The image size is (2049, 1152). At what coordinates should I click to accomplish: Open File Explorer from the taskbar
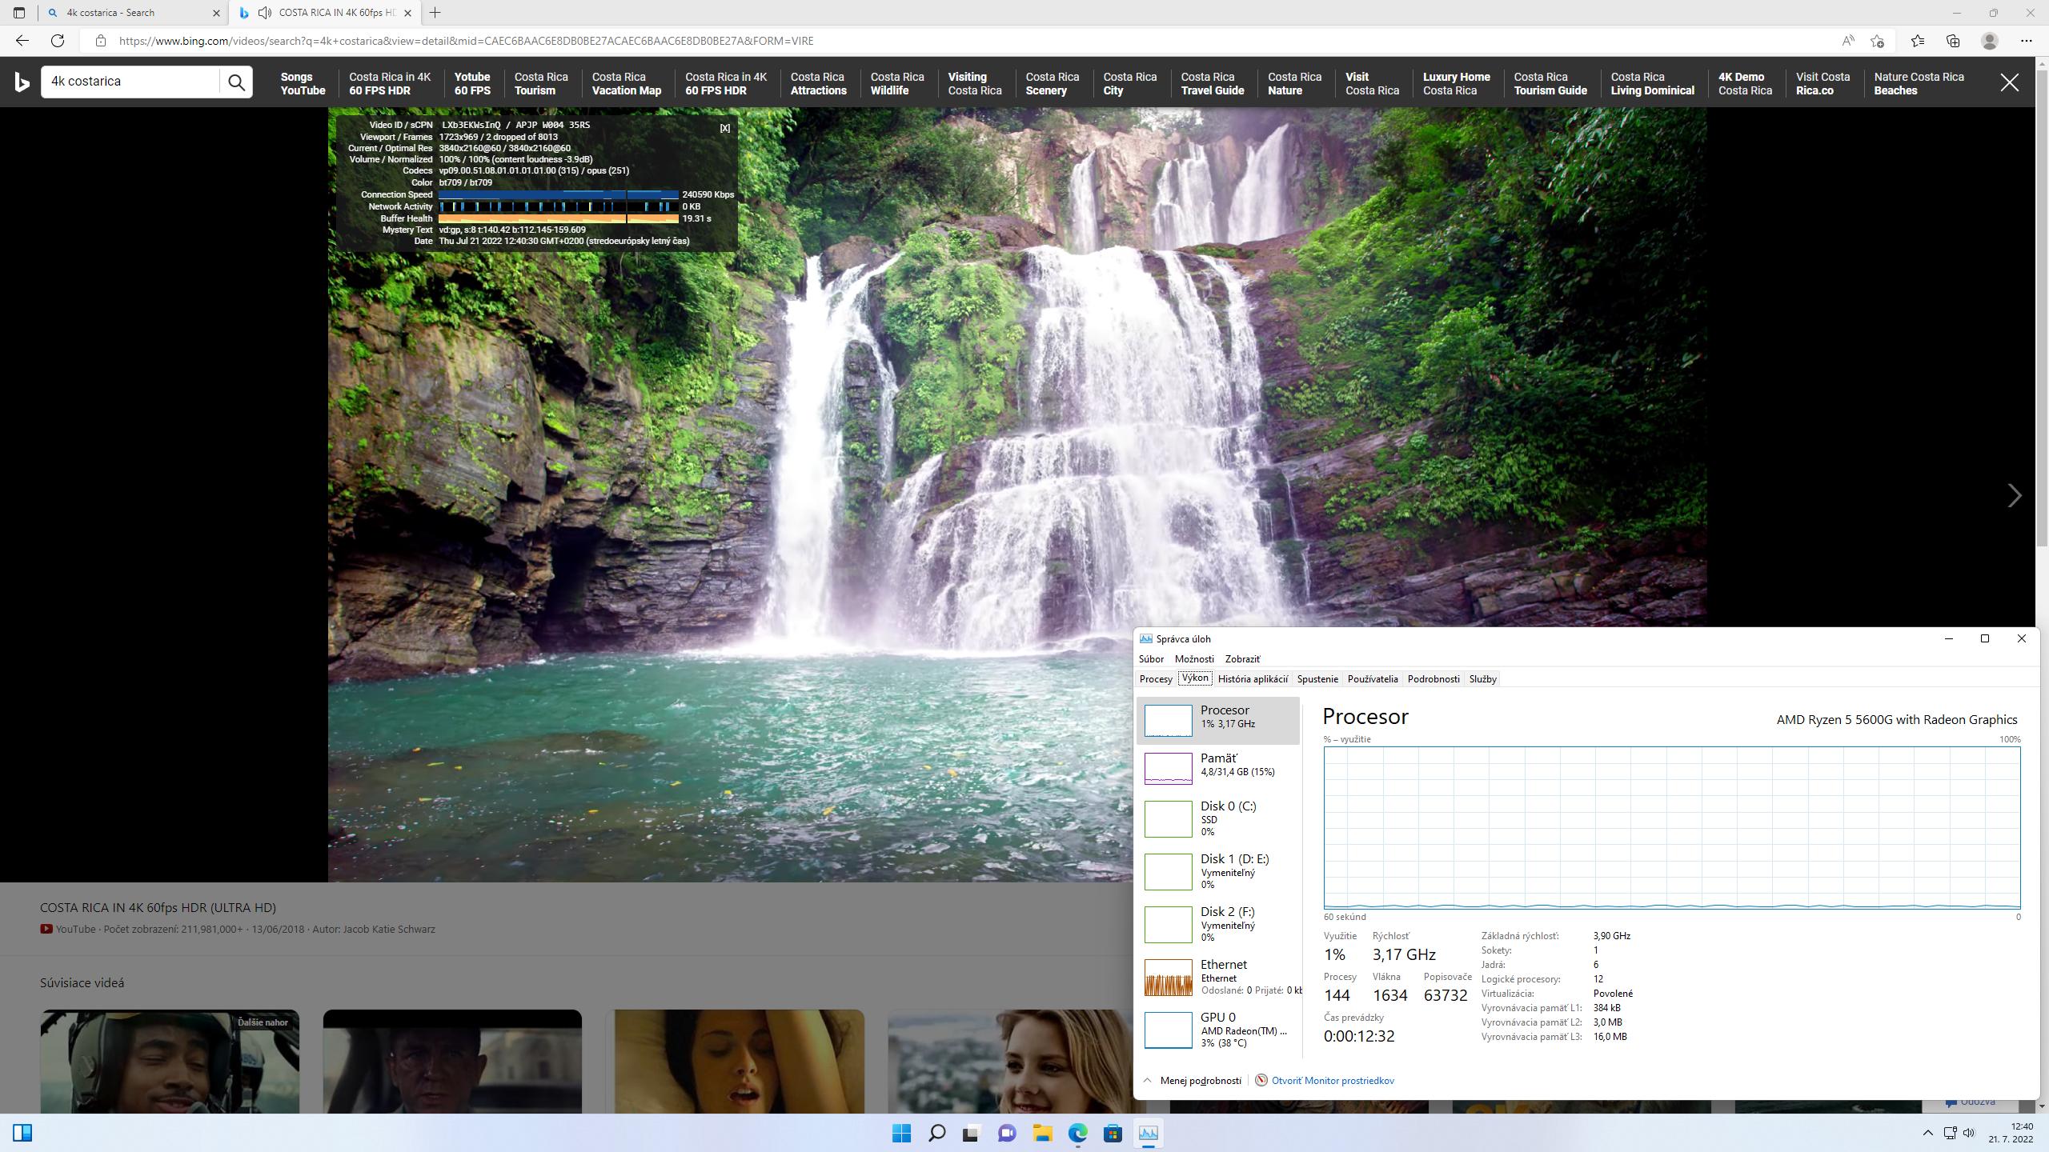(1041, 1133)
